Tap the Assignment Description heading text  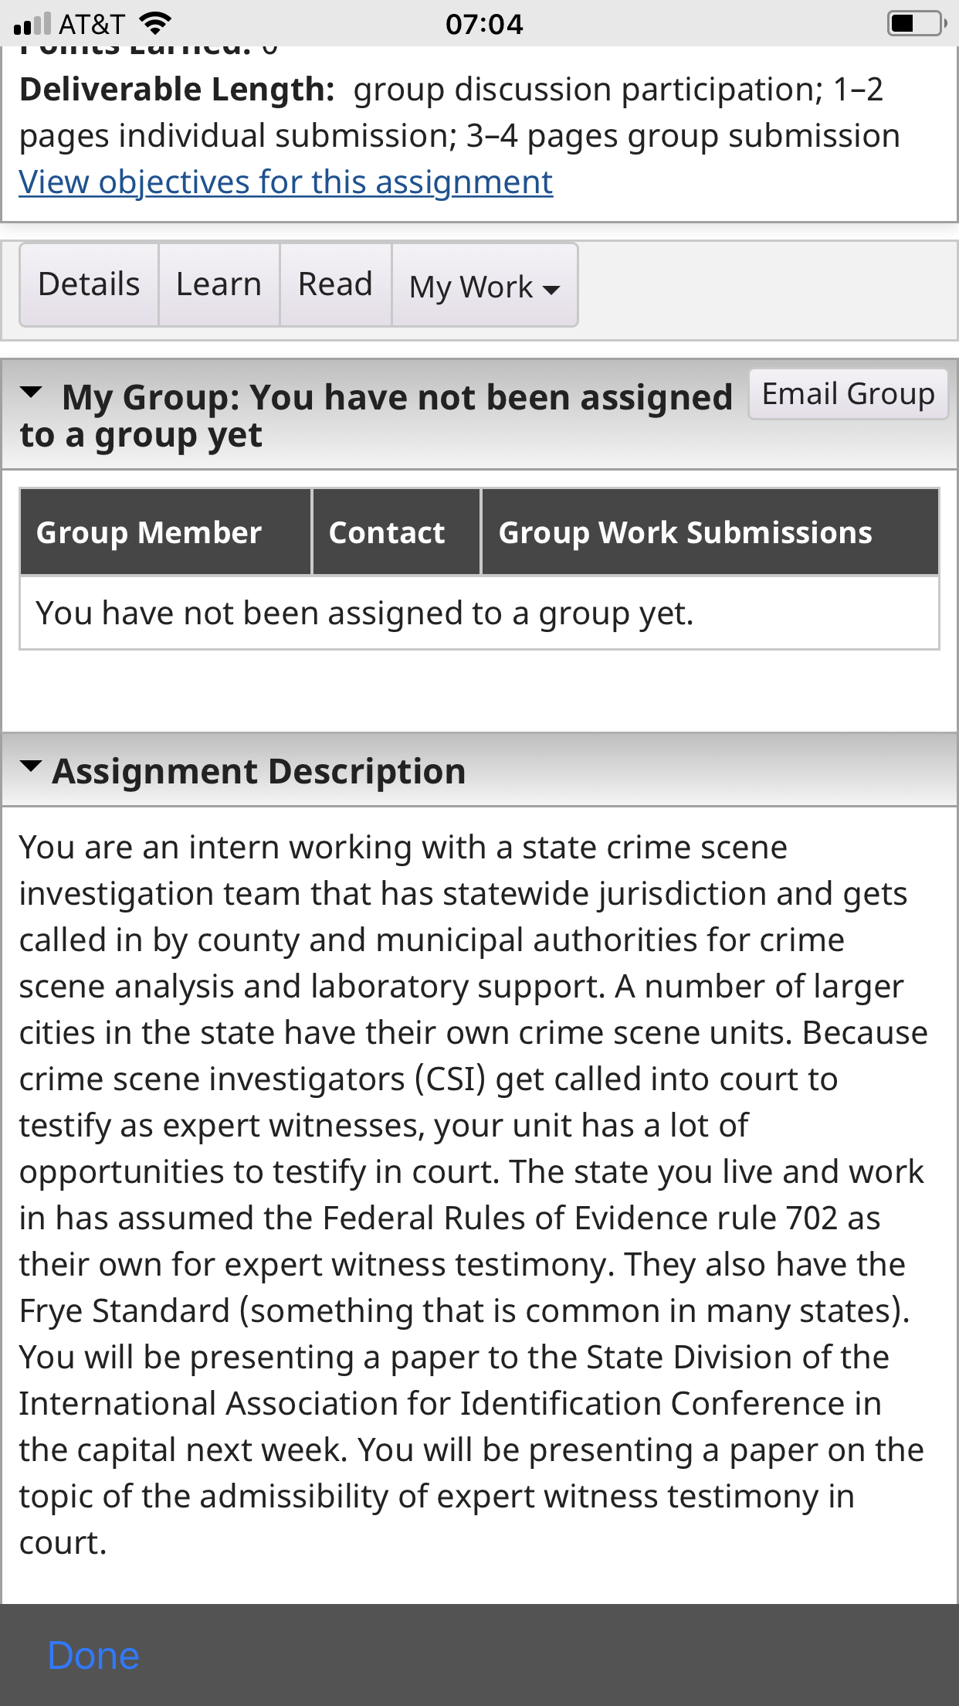[x=259, y=771]
